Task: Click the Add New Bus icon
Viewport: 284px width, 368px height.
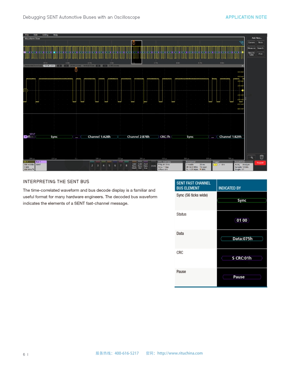Action: click(x=146, y=166)
